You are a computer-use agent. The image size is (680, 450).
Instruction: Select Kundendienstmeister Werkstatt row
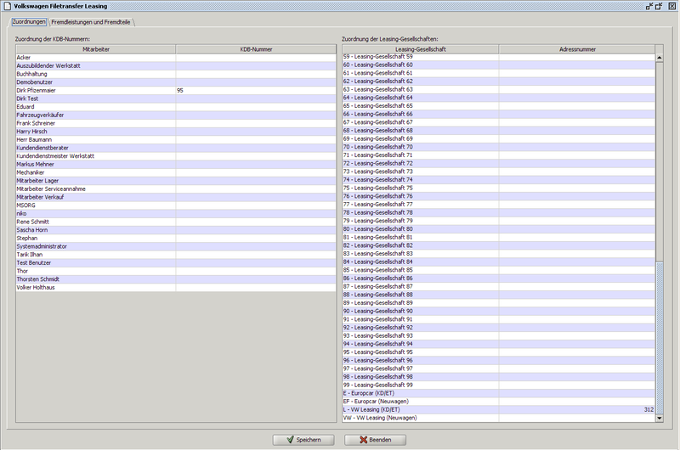176,156
